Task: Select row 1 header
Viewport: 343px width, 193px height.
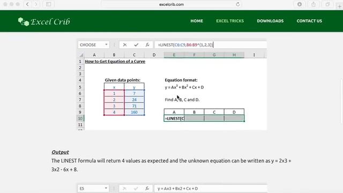Action: [80, 62]
